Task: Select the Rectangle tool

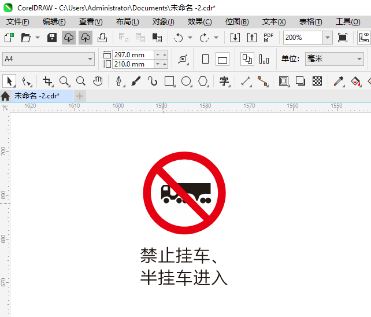Action: [170, 81]
